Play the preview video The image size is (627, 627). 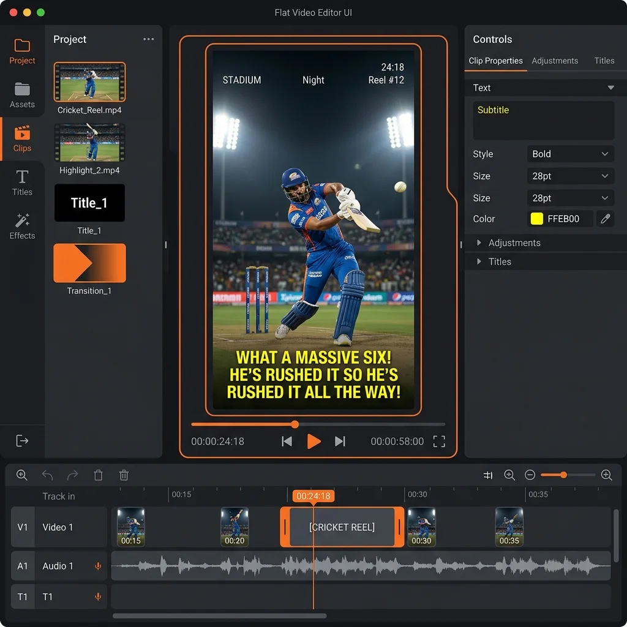(x=313, y=441)
